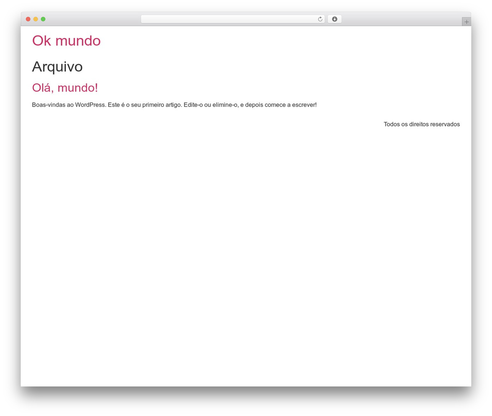Screen dimensions: 492x416
Task: Click the "Todos os direitos reservados" footer text
Action: coord(422,124)
